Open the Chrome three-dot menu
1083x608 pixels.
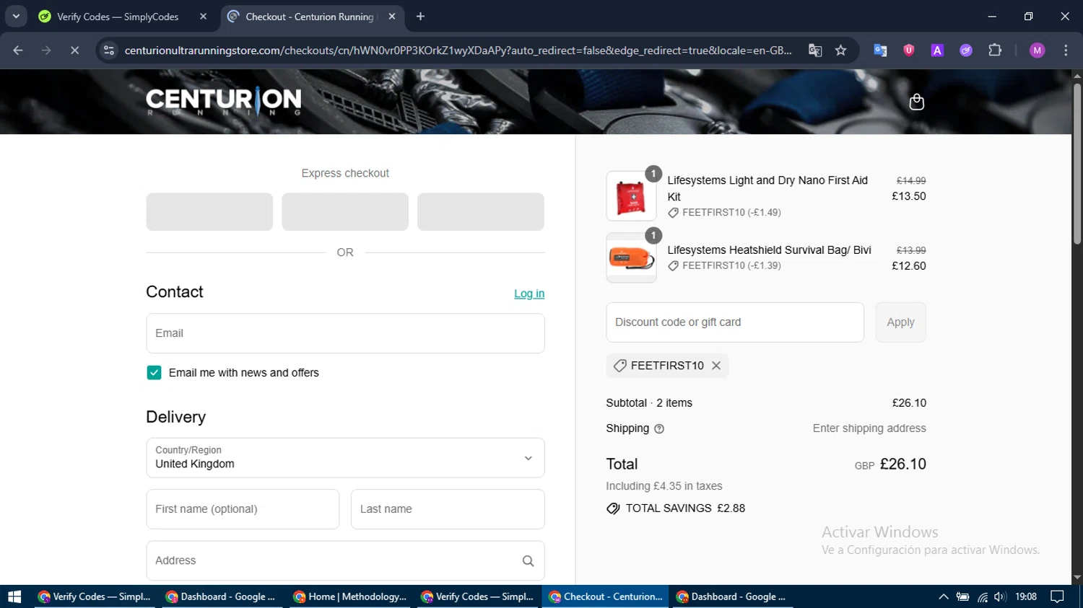1066,50
